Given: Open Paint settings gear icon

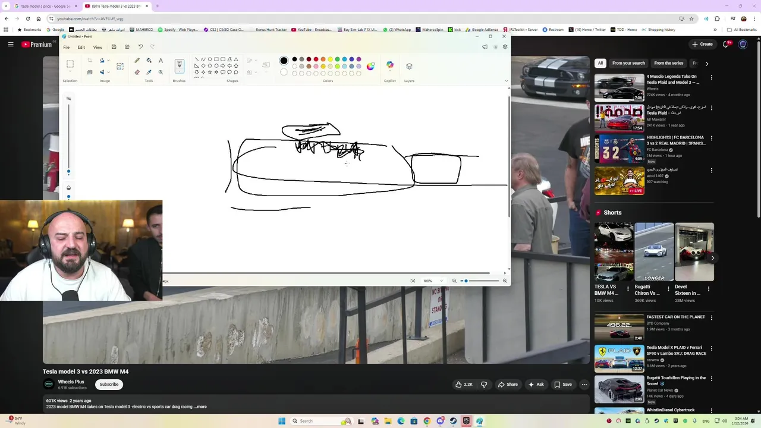Looking at the screenshot, I should click(x=505, y=47).
